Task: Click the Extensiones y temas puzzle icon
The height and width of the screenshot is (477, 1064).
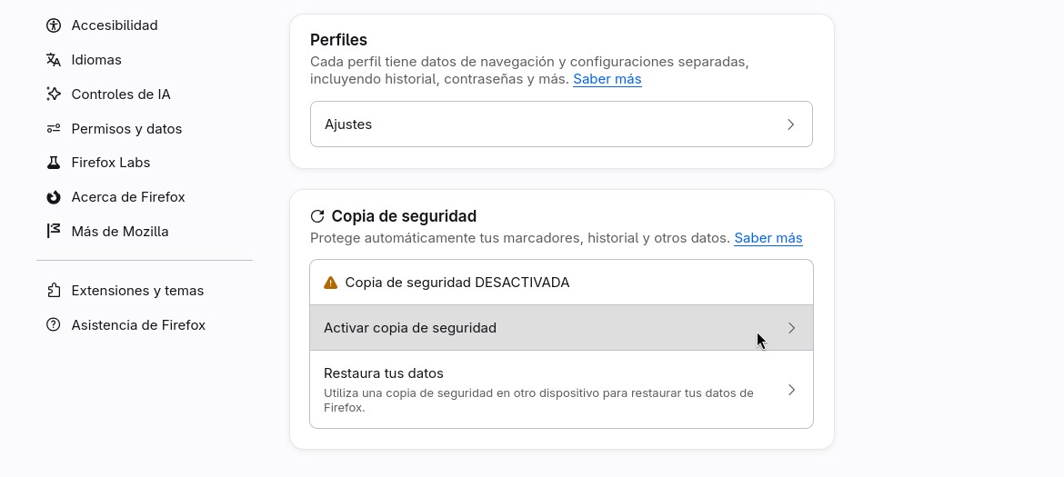Action: coord(54,291)
